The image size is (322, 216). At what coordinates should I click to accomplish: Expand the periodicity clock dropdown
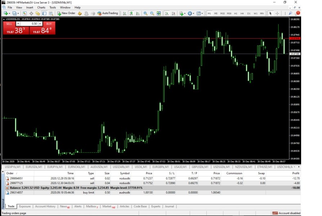click(193, 13)
